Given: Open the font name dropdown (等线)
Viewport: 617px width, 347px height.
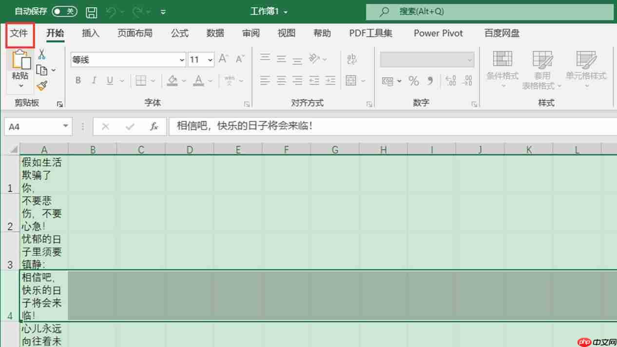Looking at the screenshot, I should (x=182, y=60).
